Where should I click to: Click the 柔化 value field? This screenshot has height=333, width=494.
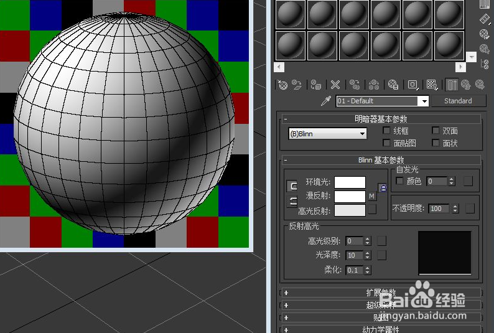[355, 270]
